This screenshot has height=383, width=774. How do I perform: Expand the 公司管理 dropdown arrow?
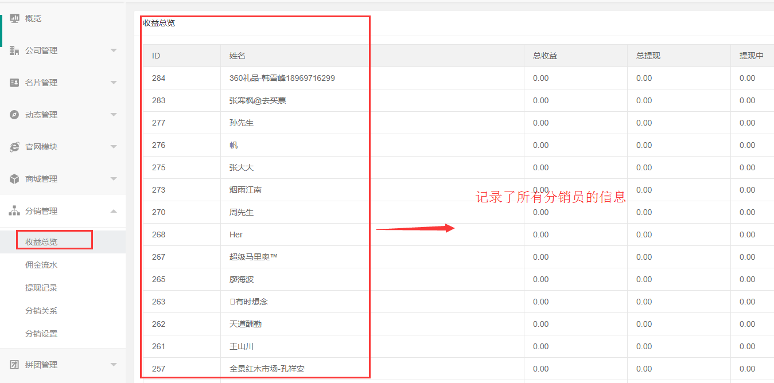point(114,50)
